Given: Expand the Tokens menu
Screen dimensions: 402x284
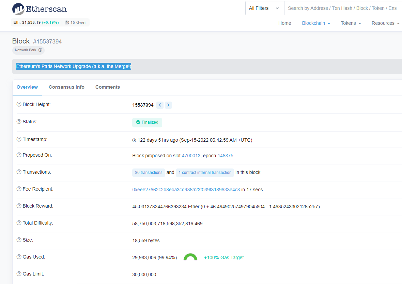Looking at the screenshot, I should [x=351, y=23].
